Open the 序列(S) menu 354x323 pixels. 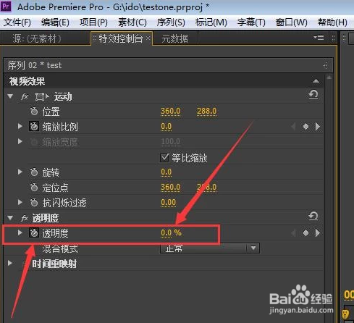(x=171, y=22)
